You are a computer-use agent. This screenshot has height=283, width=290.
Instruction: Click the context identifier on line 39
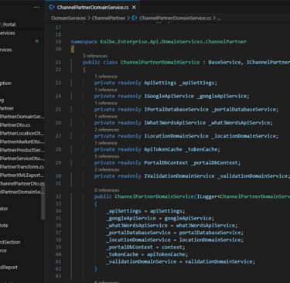[172, 247]
